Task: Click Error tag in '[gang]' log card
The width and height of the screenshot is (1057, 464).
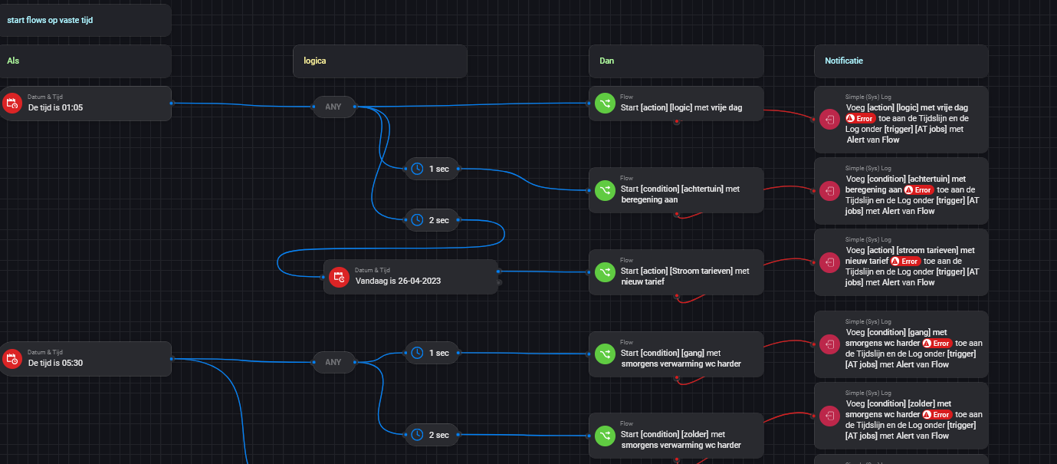Action: [x=937, y=344]
